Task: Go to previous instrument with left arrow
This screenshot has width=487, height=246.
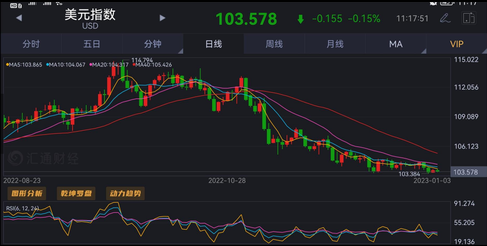Action: 19,18
